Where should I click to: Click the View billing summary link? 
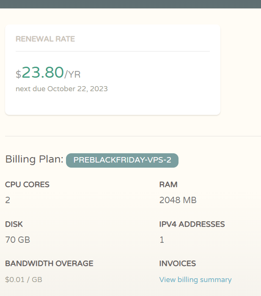pos(195,280)
